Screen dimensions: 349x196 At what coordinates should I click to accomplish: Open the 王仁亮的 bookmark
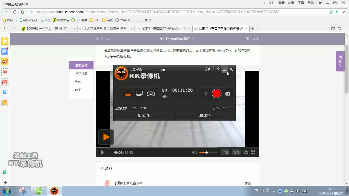[143, 20]
